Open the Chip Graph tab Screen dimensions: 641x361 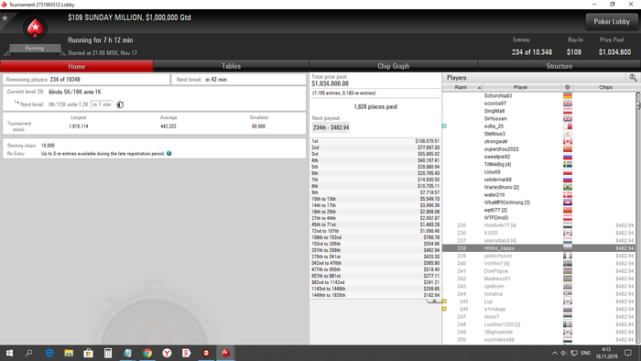tap(393, 66)
